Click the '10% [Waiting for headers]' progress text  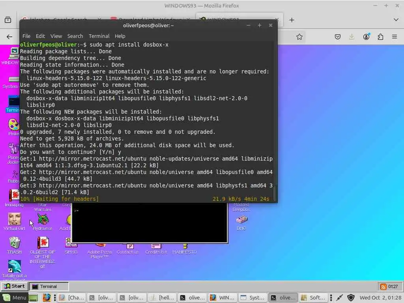59,199
